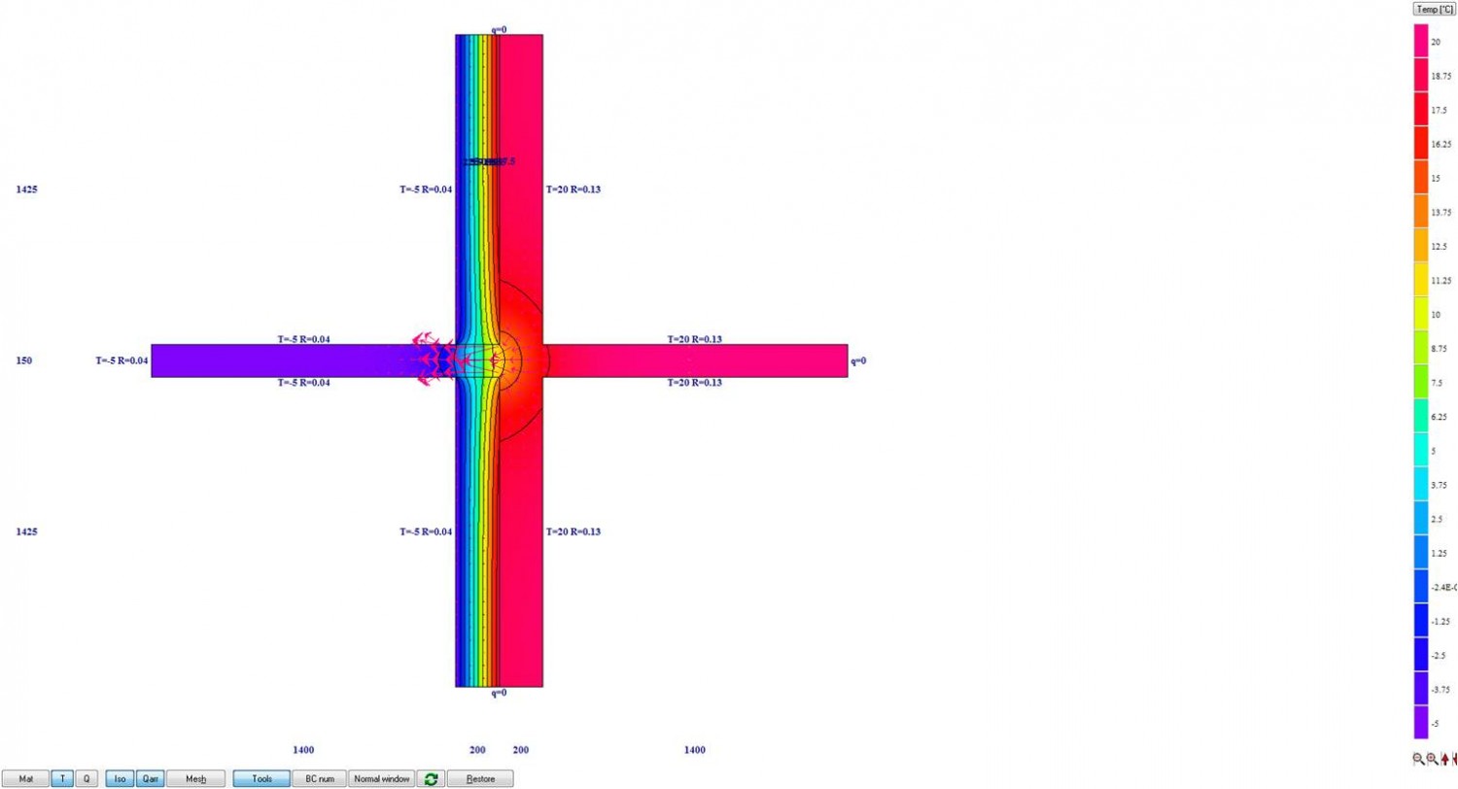Toggle the Iso isotherms button
The image size is (1458, 789).
pyautogui.click(x=119, y=778)
